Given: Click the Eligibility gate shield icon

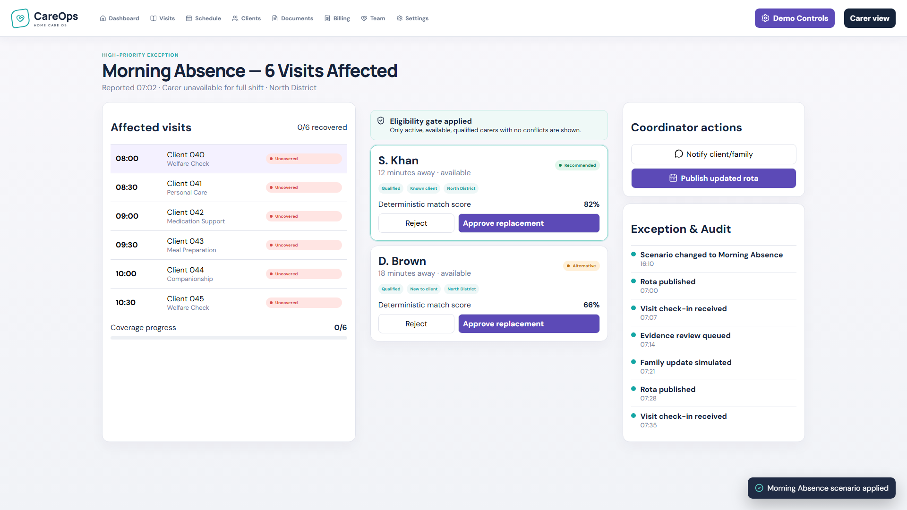Looking at the screenshot, I should click(x=381, y=121).
